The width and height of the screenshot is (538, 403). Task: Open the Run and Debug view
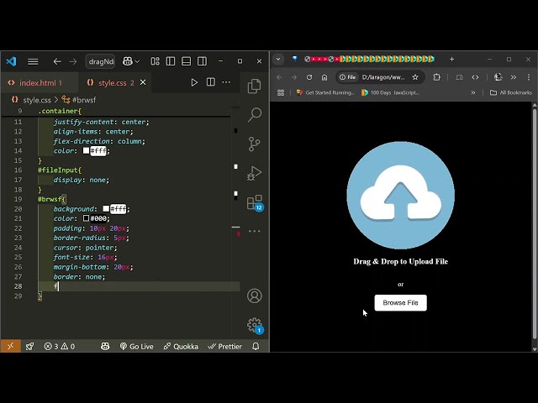coord(254,173)
